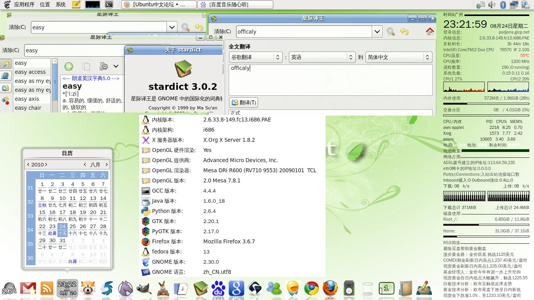Screen dimensions: 534x300
Task: Open the StarDict books icon in the dock
Action: 201,289
